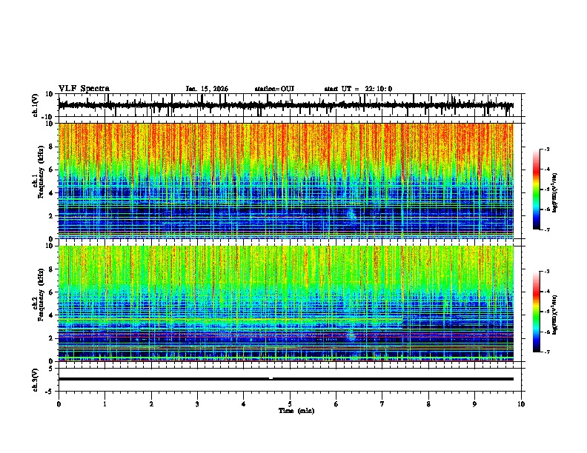
Task: Click the time axis tick label "3"
Action: (x=197, y=404)
